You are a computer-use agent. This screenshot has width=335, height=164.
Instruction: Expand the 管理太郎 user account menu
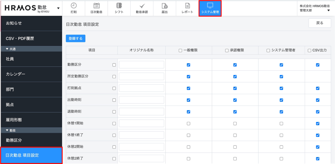(x=329, y=11)
